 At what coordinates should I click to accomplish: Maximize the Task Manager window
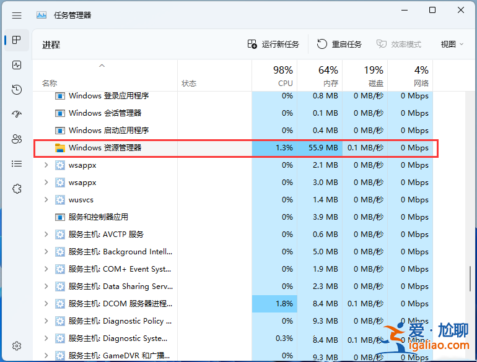(432, 11)
